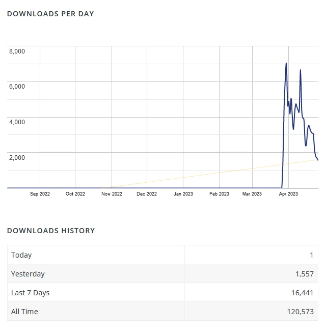Click the value 1,557 for Yesterday
The width and height of the screenshot is (326, 335).
point(305,274)
